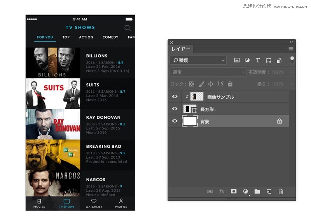Open the BREAKING BAD show title
This screenshot has height=224, width=311.
(x=104, y=146)
